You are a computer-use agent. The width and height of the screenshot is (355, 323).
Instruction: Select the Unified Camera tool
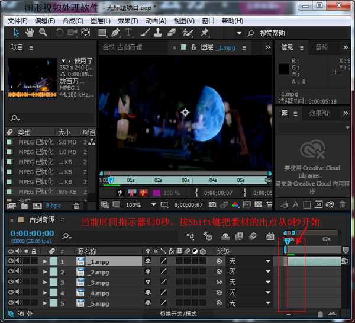click(73, 33)
